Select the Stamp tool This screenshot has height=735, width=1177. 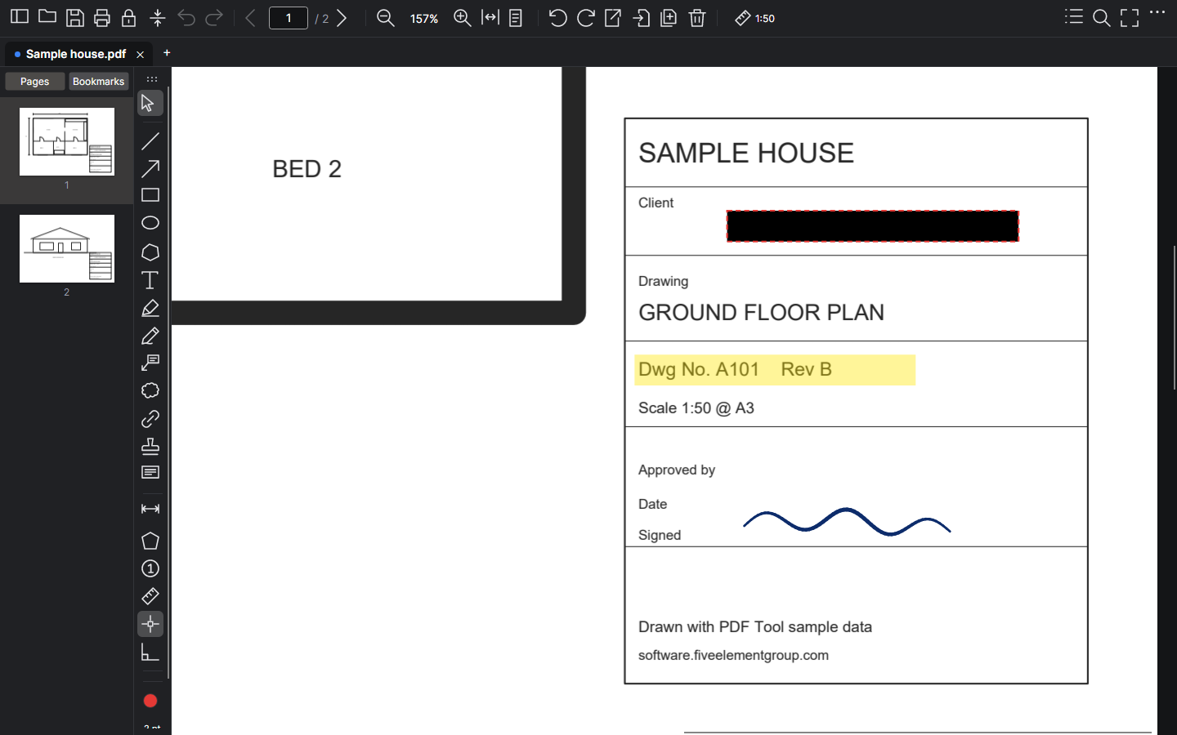pyautogui.click(x=150, y=446)
